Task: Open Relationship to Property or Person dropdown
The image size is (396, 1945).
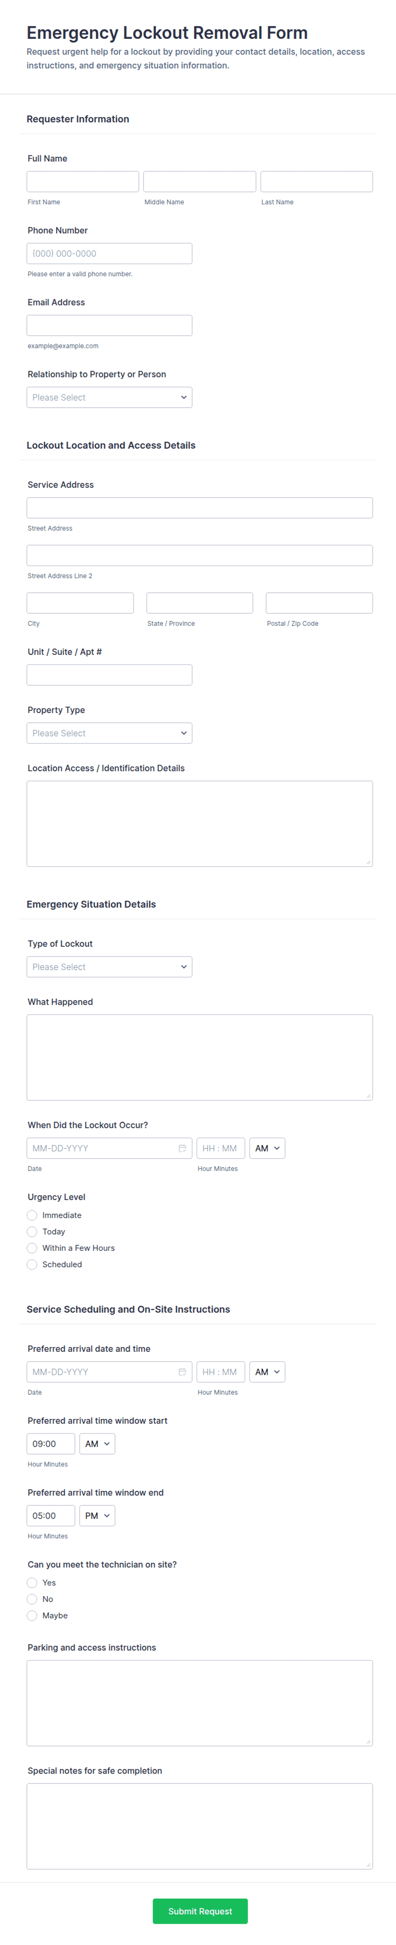Action: point(109,397)
